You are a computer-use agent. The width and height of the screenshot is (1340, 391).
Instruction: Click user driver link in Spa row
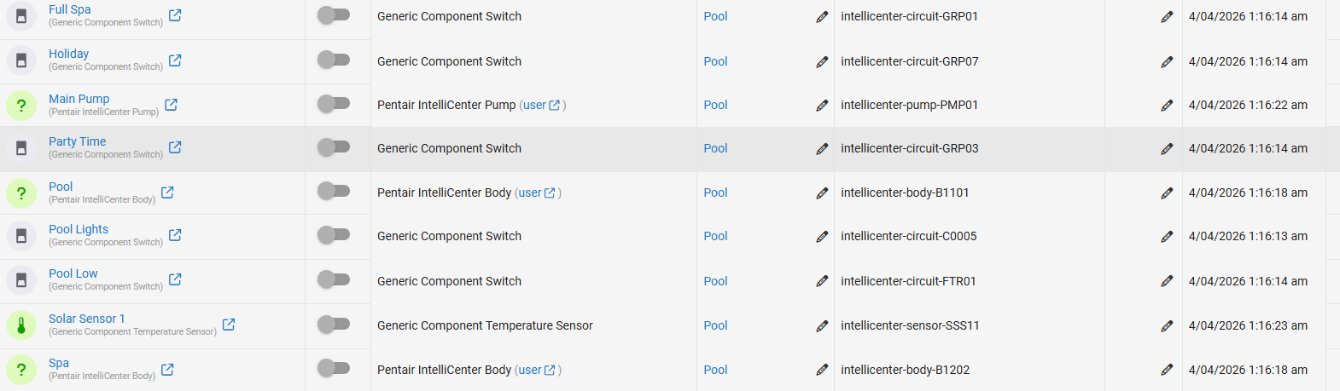pos(530,370)
